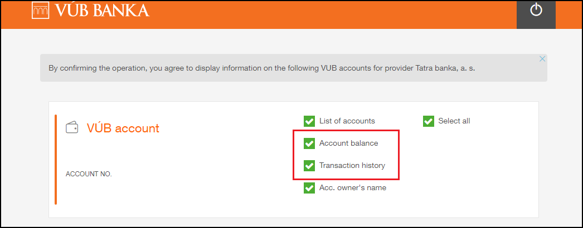
Task: Click the orange vertical bar on account card
Action: coord(56,160)
